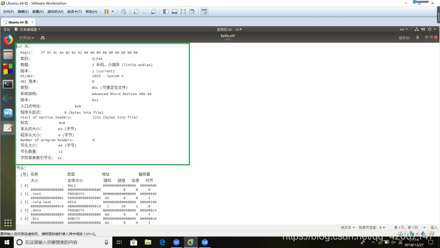Click the 保存(S) button

tap(404, 38)
